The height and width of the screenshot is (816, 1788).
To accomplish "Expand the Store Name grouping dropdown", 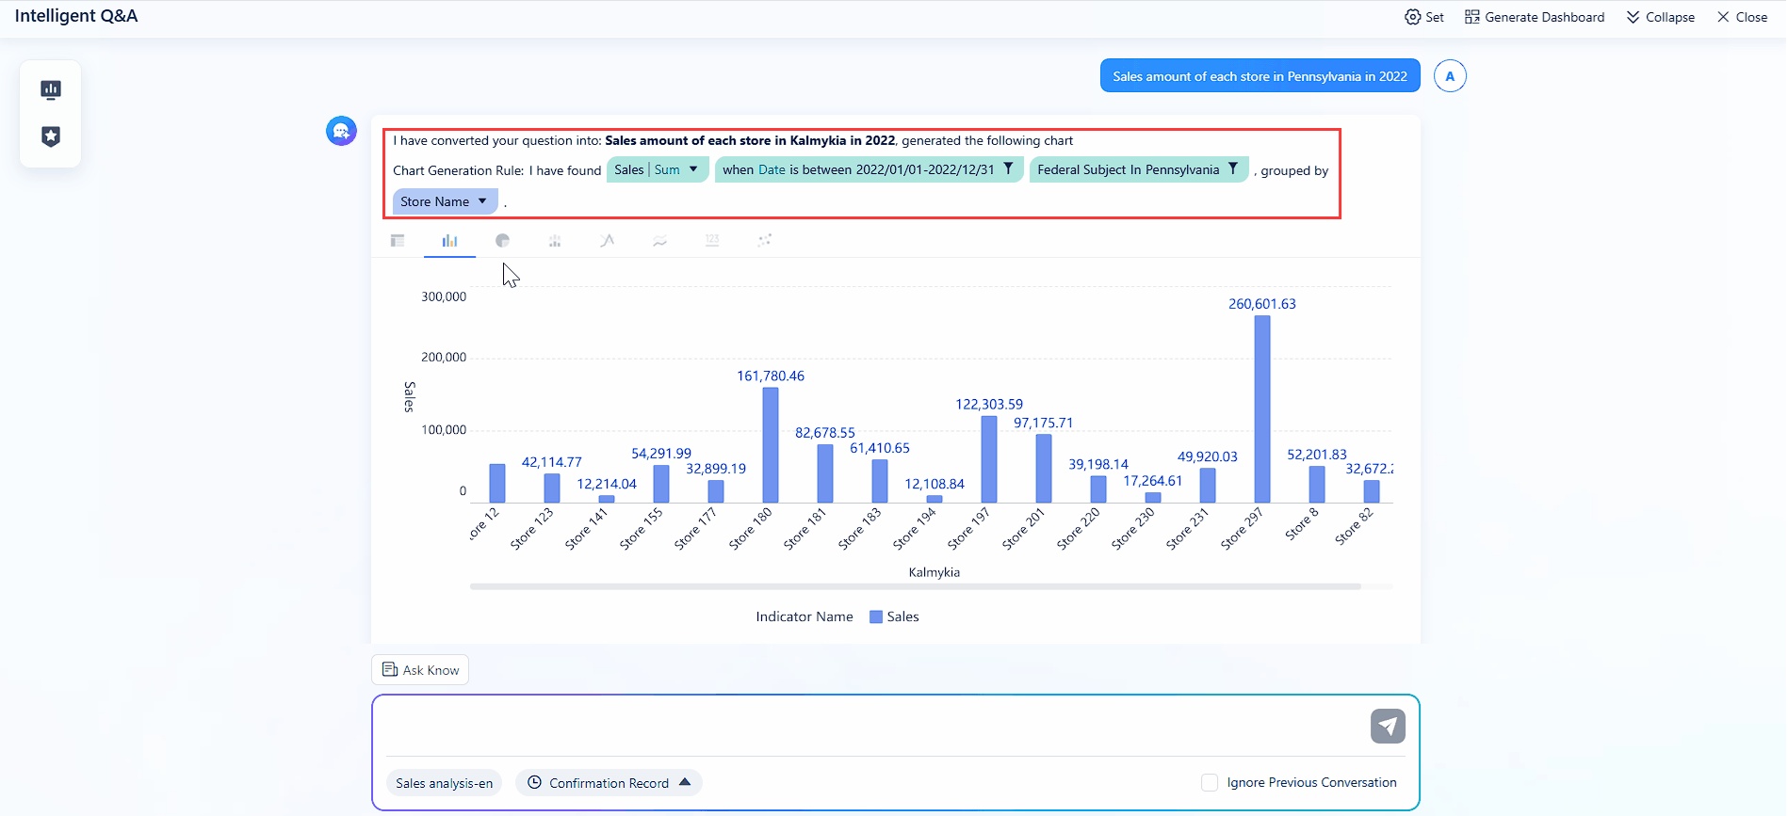I will [482, 201].
